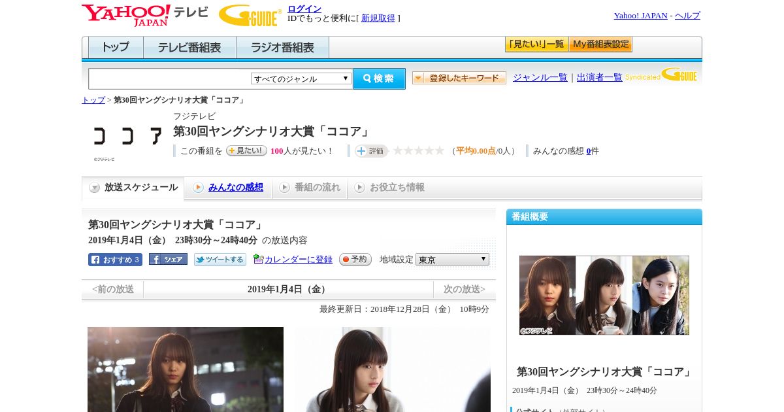Image resolution: width=784 pixels, height=412 pixels.
Task: Click the ログイン link
Action: [x=304, y=9]
